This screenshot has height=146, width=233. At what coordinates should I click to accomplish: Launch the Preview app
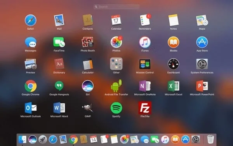click(x=30, y=64)
